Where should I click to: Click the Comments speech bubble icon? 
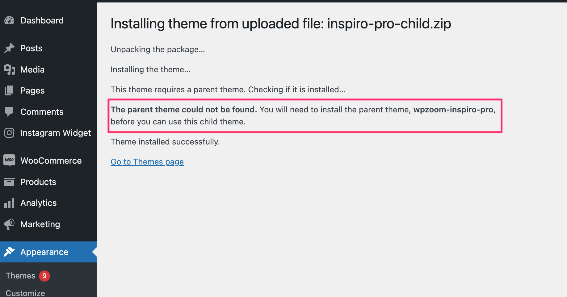coord(9,111)
